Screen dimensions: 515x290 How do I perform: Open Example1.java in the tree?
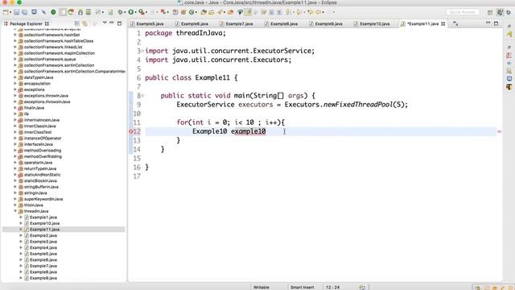pos(43,217)
